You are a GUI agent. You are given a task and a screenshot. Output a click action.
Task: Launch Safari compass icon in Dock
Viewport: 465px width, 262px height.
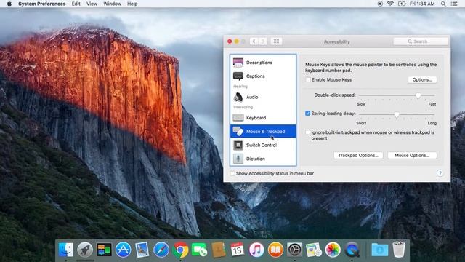pyautogui.click(x=161, y=249)
